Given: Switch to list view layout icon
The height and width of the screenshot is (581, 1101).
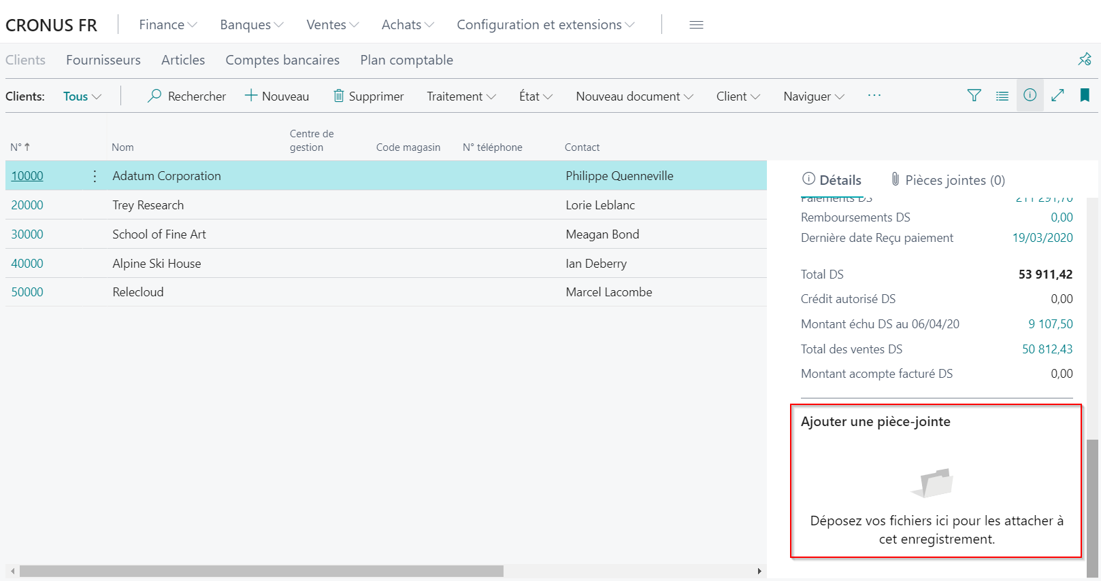Looking at the screenshot, I should tap(1002, 96).
